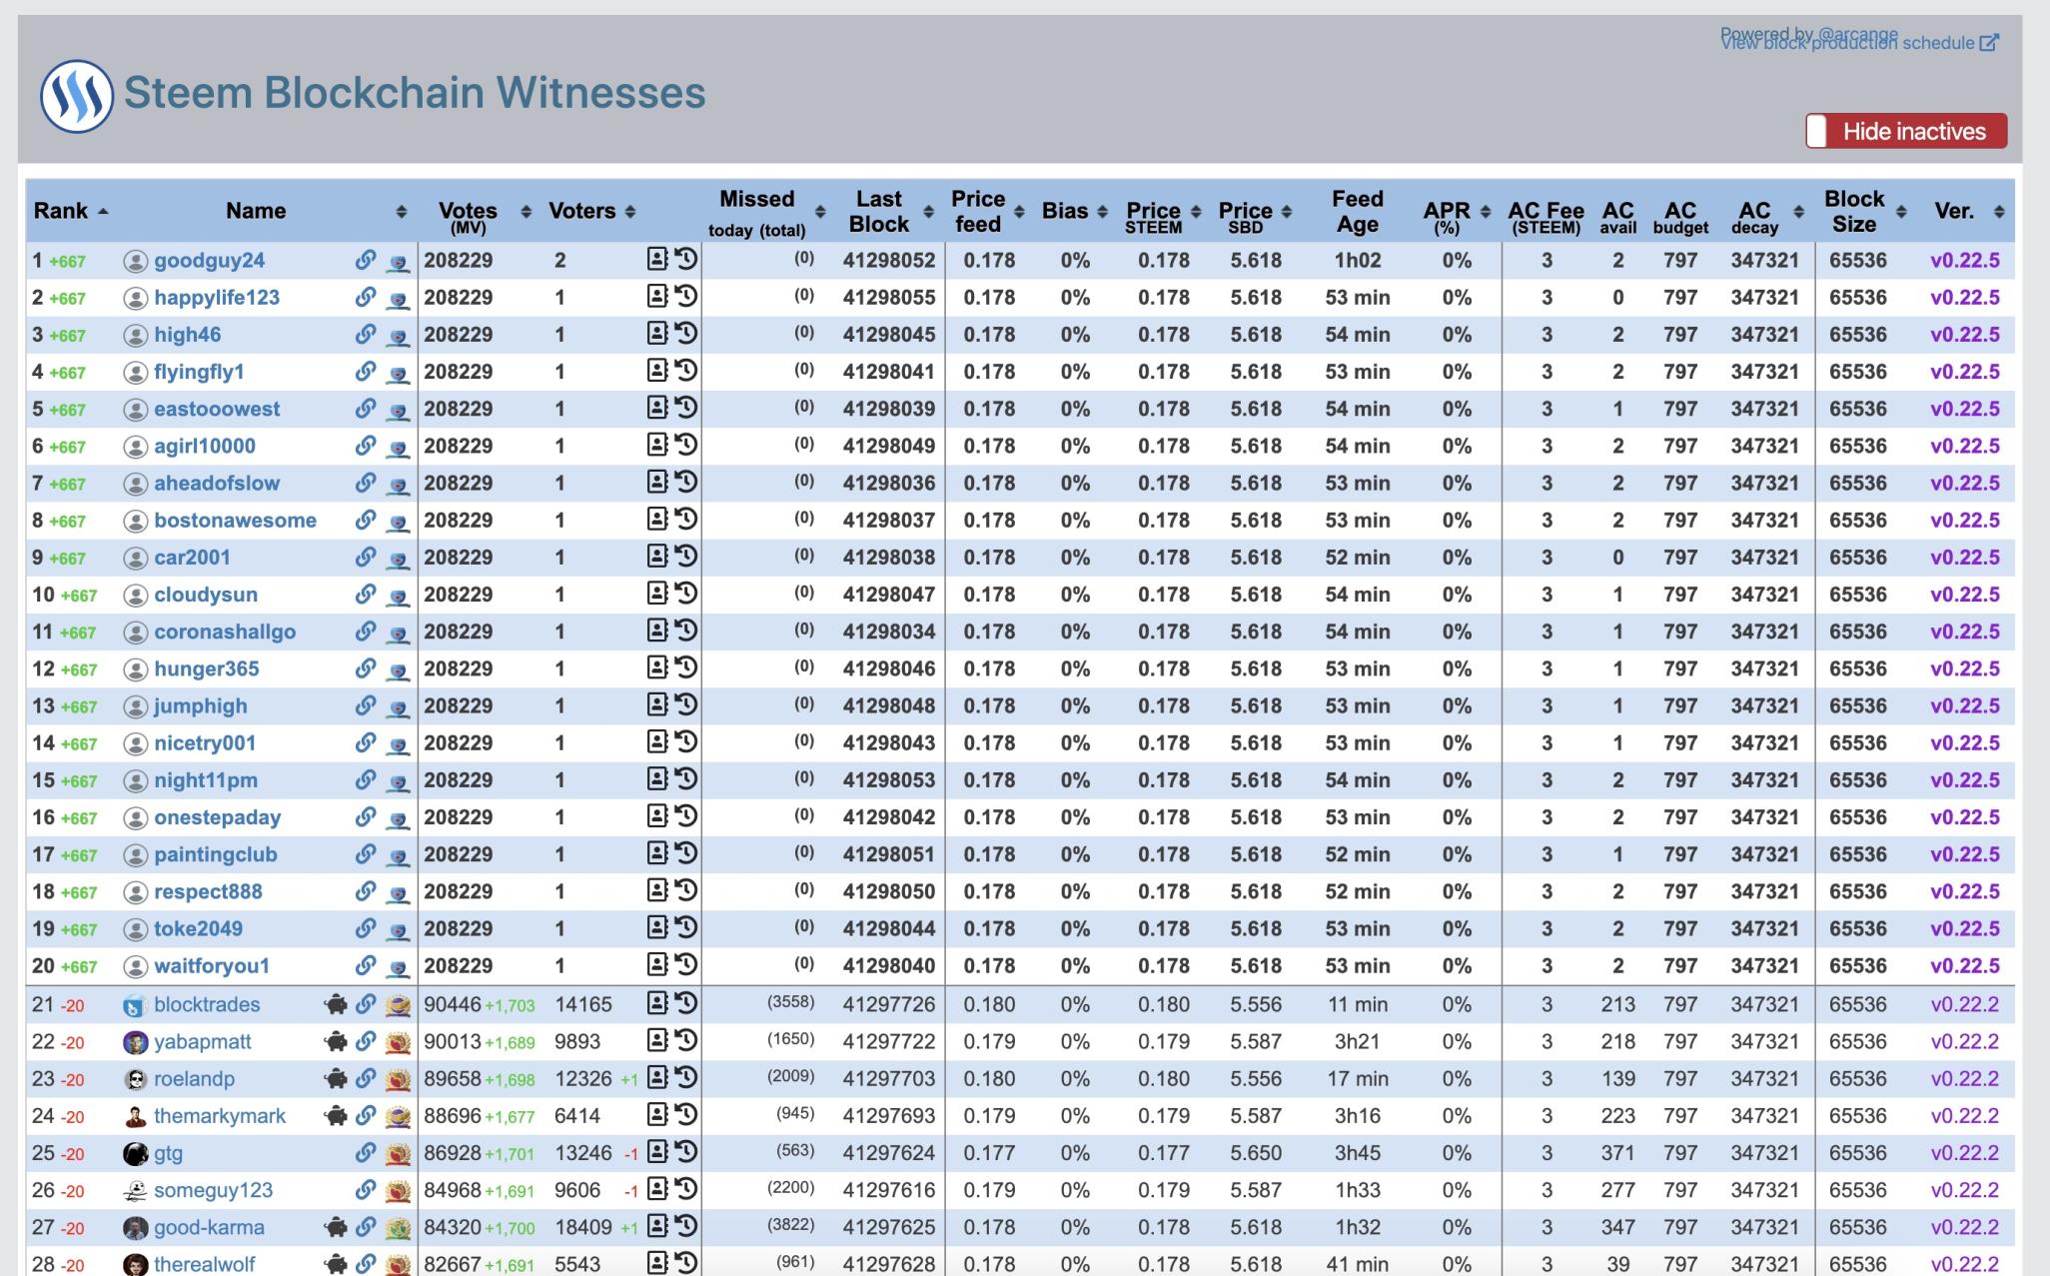Click good-karma's profile avatar thumbnail
2050x1276 pixels.
(x=135, y=1228)
